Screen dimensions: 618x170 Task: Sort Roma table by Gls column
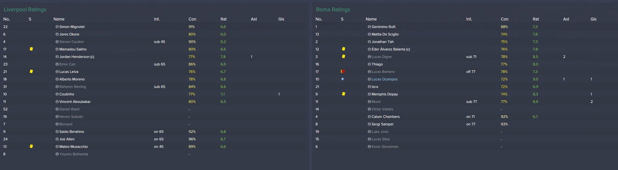tap(594, 19)
